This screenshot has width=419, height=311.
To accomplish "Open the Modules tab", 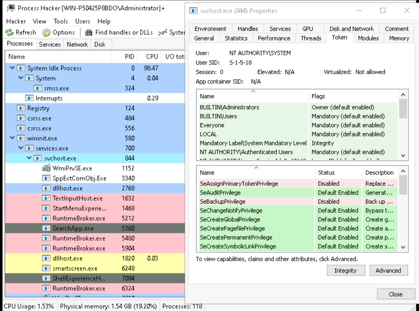I will (368, 38).
